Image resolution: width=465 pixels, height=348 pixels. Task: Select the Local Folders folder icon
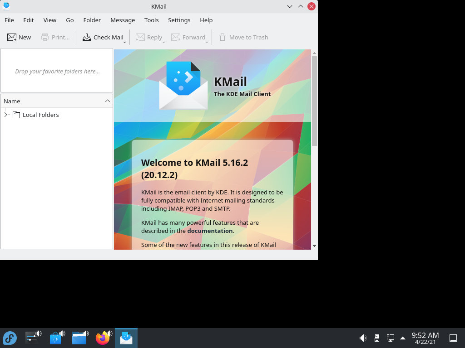(x=16, y=115)
